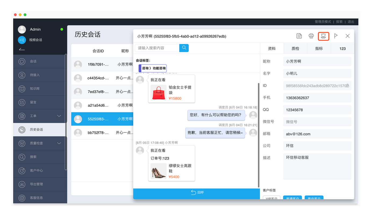Click the printer icon in session header
This screenshot has width=371, height=217.
pos(311,36)
